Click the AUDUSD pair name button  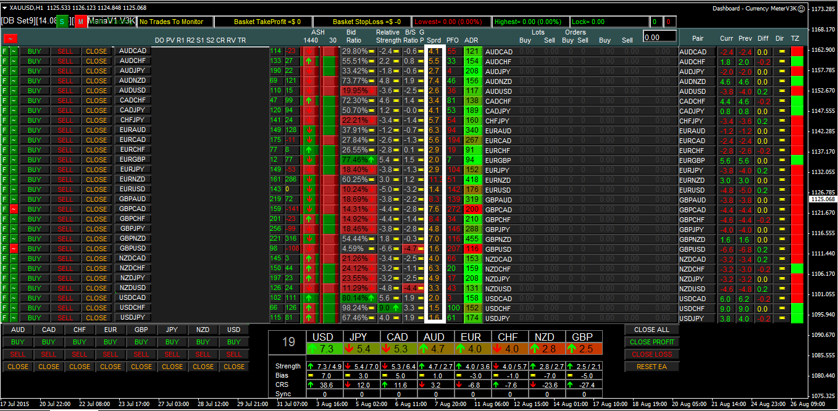(x=133, y=91)
